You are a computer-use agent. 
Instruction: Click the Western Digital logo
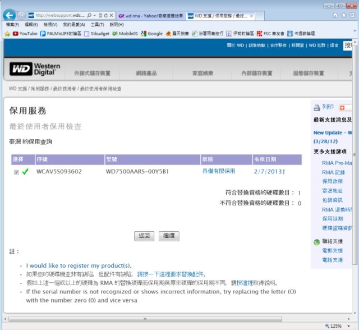coord(35,69)
